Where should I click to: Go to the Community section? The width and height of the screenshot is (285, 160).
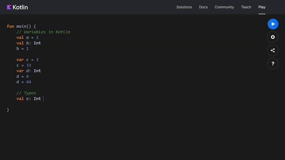pyautogui.click(x=224, y=7)
